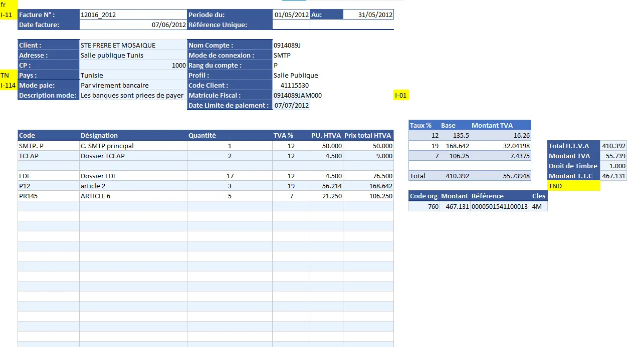The height and width of the screenshot is (347, 631).
Task: Click the invoice date 07/06/2012 cell
Action: click(133, 25)
